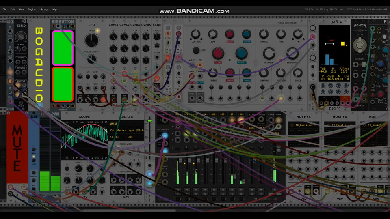Click the LFO CLK input jack
This screenshot has height=219, width=390.
click(x=88, y=88)
